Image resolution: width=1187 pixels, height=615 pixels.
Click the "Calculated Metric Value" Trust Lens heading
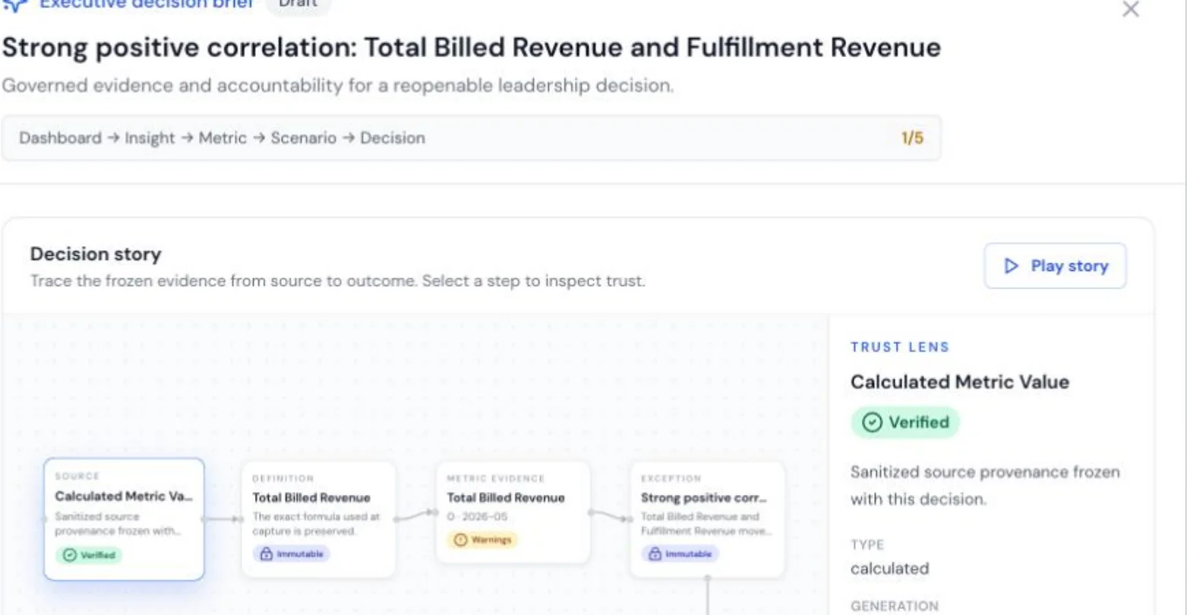coord(960,382)
